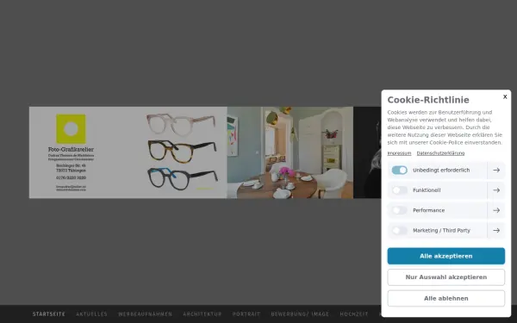This screenshot has width=517, height=323.
Task: Expand Performance details arrow
Action: tap(496, 210)
